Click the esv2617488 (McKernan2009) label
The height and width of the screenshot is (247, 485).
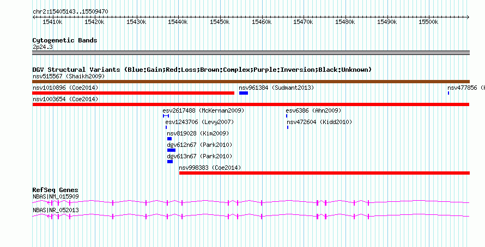point(203,110)
